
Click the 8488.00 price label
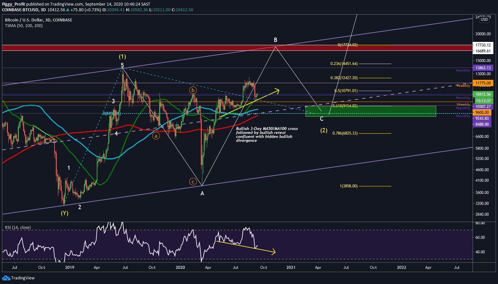pos(483,124)
